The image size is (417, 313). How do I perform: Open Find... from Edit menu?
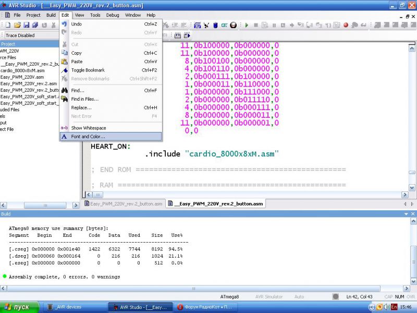pos(111,90)
